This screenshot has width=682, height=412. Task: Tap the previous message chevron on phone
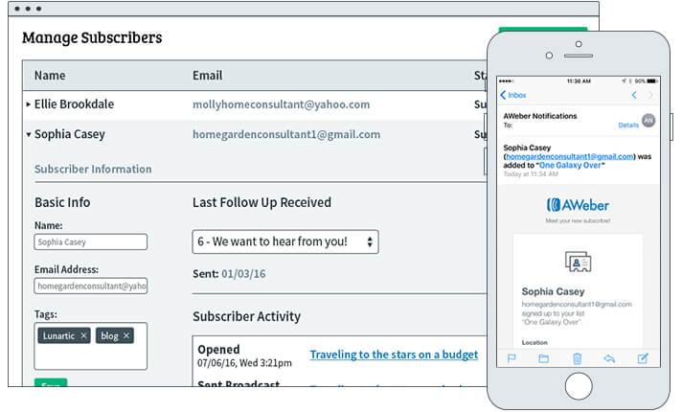pyautogui.click(x=634, y=95)
